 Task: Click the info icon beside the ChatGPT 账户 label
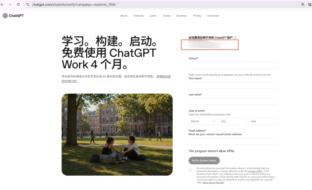click(235, 38)
